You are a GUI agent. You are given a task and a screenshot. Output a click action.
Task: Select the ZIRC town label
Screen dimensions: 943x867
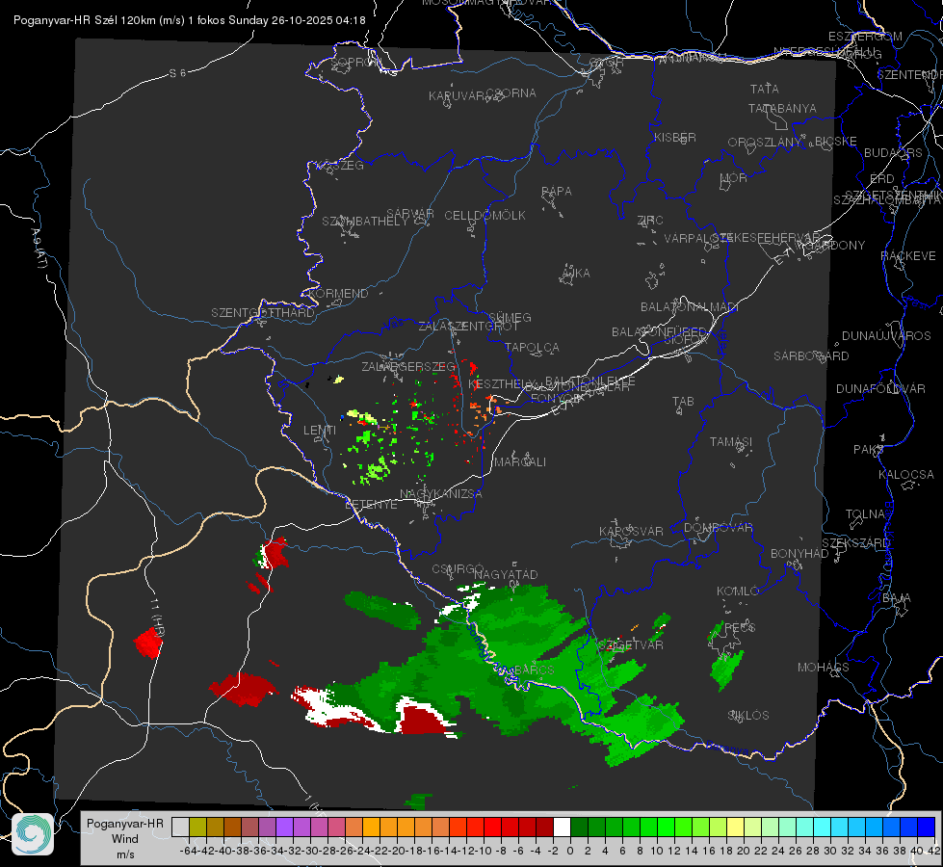coord(650,221)
